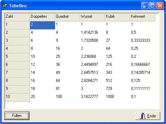Select the Wurzel cell 2,6457513

pos(93,74)
